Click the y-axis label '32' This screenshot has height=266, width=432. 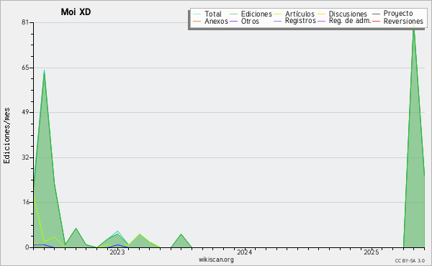pos(25,157)
